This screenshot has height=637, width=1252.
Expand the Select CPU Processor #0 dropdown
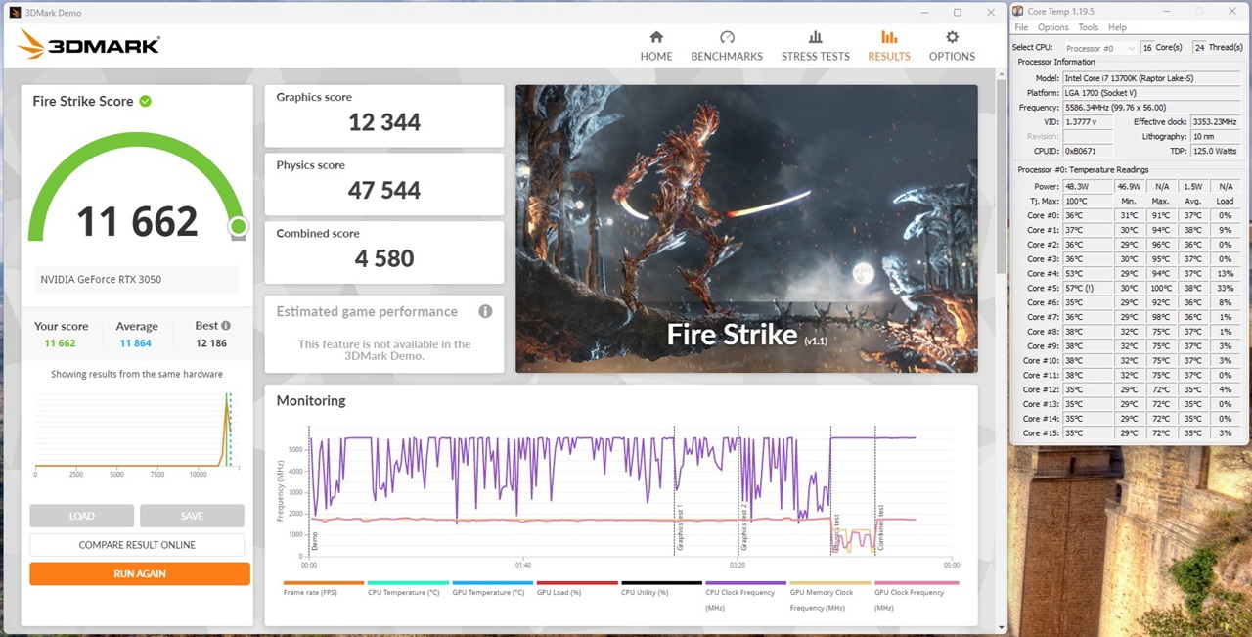pos(1099,48)
